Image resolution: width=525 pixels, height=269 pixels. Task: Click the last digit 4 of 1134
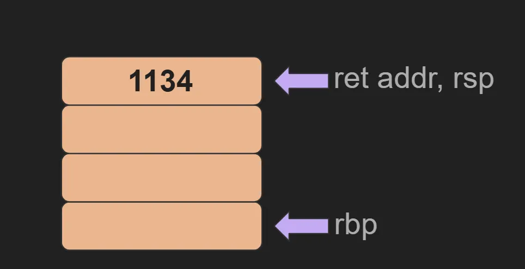point(184,82)
